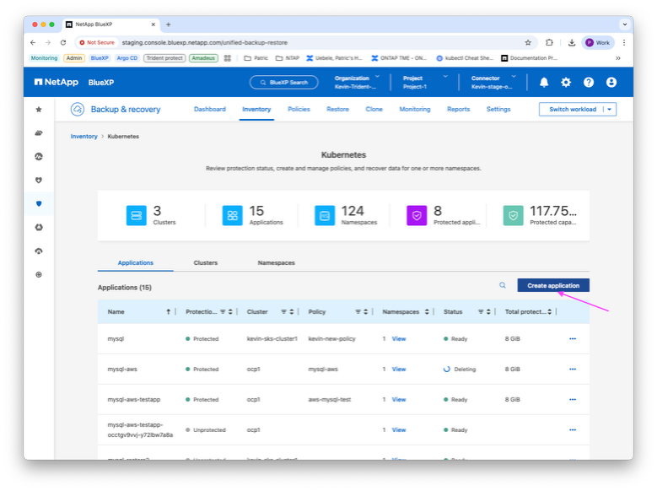Show hidden bookmarks overflow chevron
The width and height of the screenshot is (657, 491).
618,58
